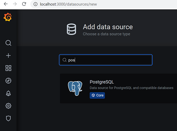Open the Explore compass icon
The width and height of the screenshot is (177, 131).
[x=8, y=81]
